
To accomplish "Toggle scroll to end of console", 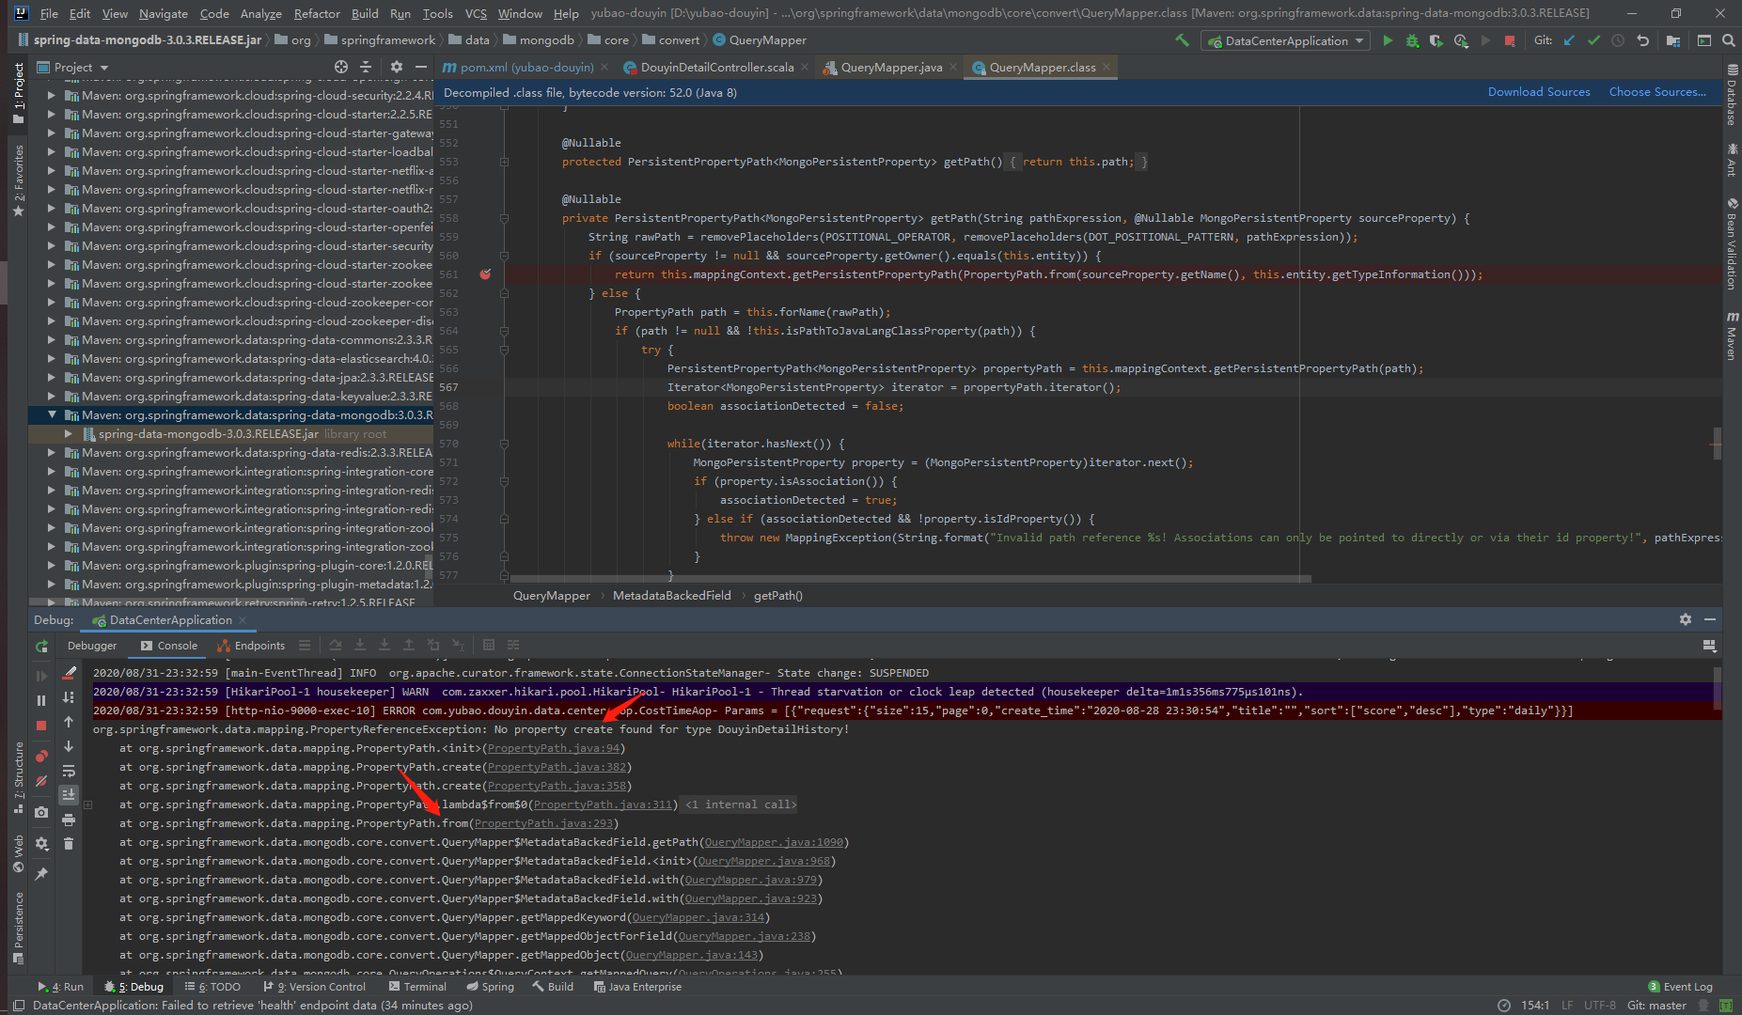I will (69, 795).
